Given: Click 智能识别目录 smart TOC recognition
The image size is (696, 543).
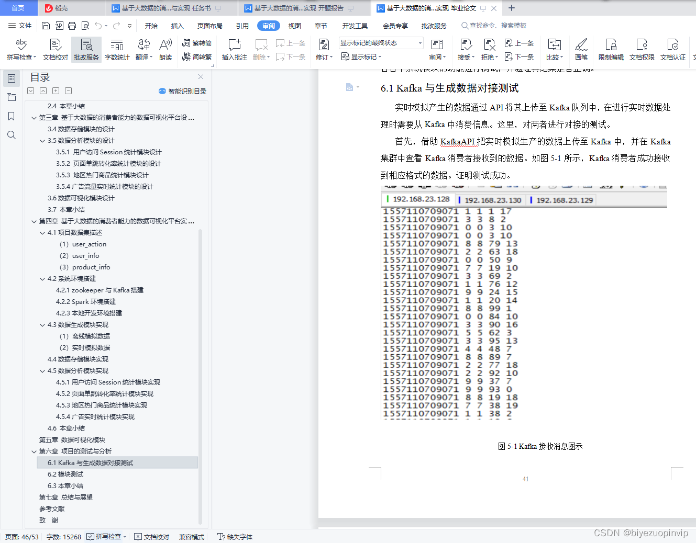Looking at the screenshot, I should point(182,91).
